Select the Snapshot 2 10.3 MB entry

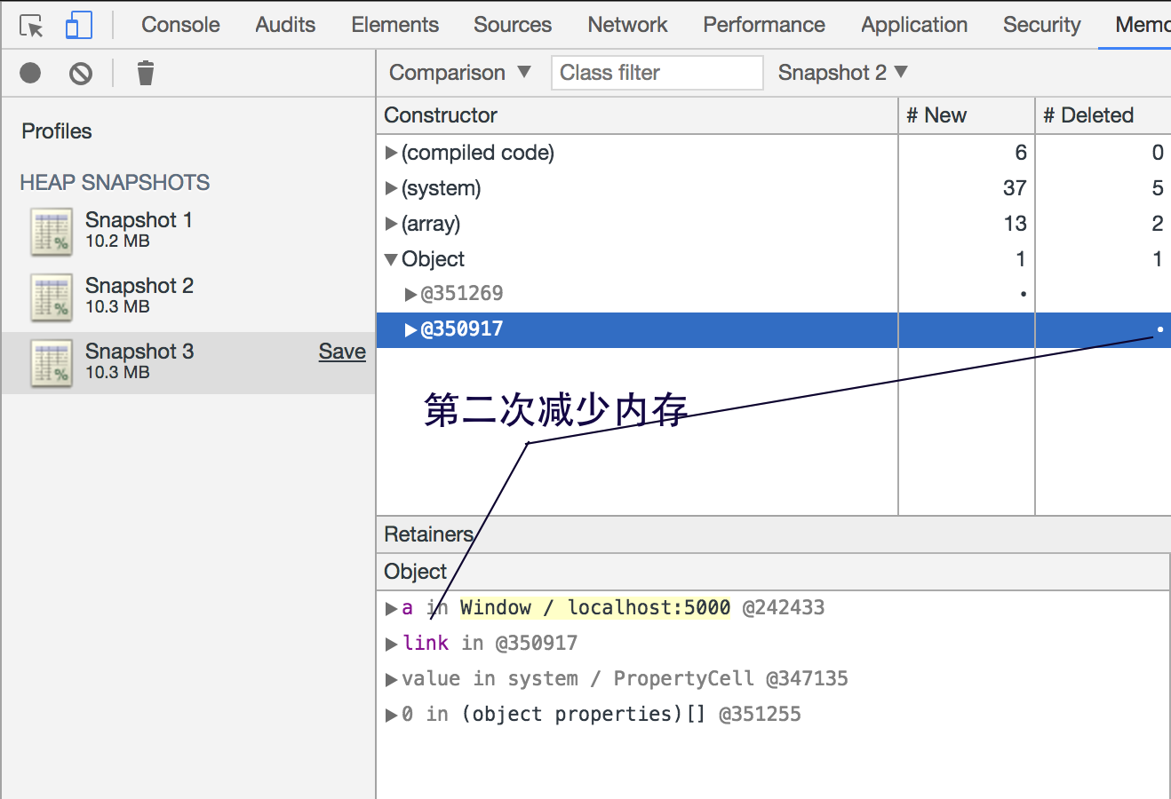click(188, 297)
